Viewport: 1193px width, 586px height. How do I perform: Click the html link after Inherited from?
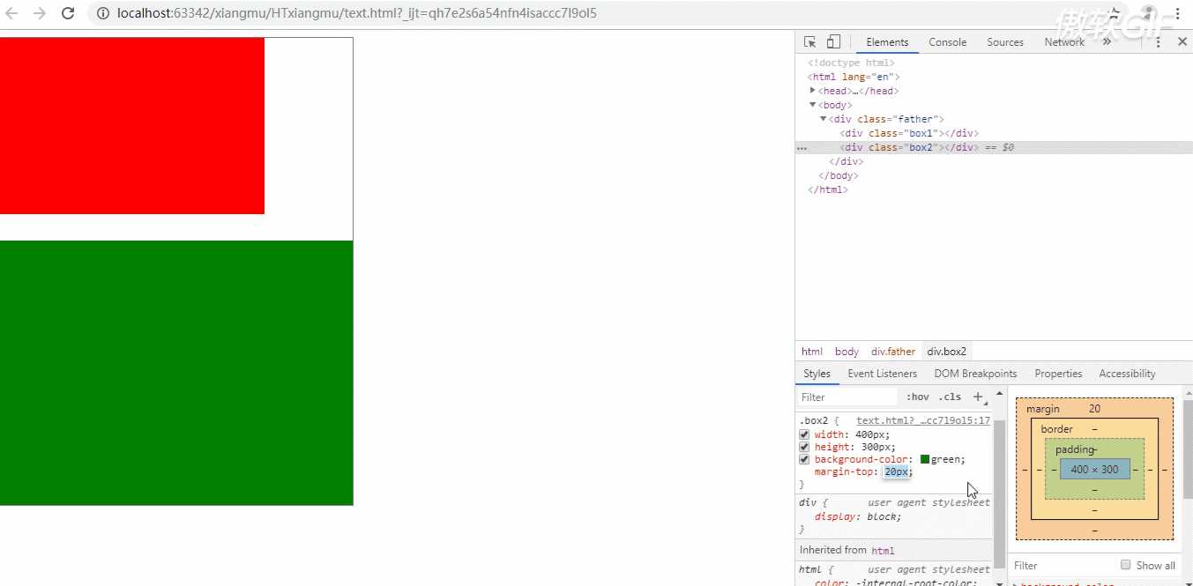[883, 551]
